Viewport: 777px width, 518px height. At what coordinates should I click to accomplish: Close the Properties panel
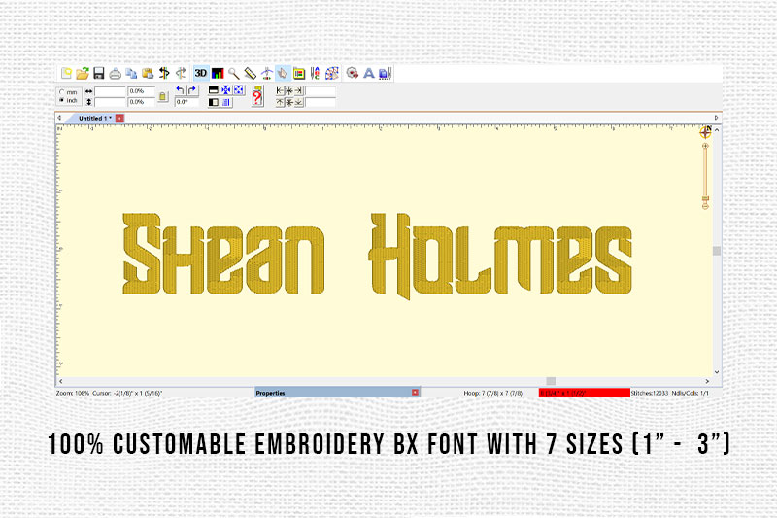(416, 392)
